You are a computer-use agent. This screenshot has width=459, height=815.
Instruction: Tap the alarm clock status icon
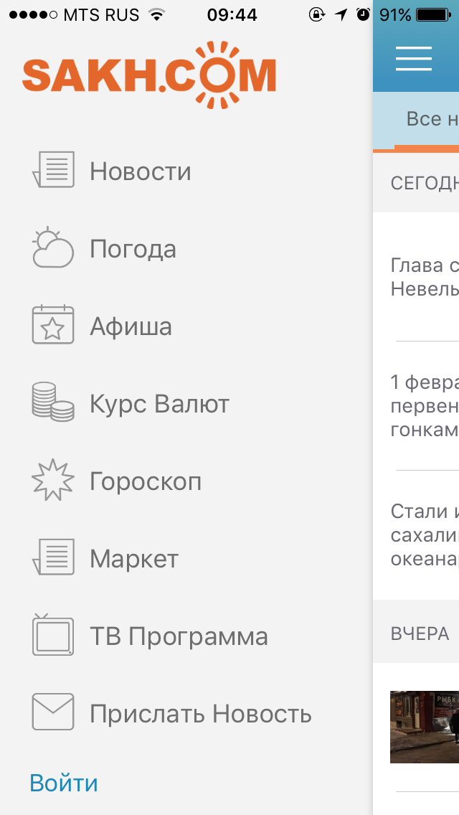click(364, 14)
